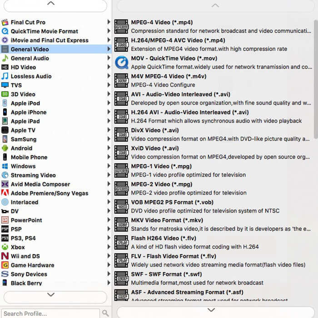Choose M4V MPEG-4 Video (*.m4v) format
Viewport: 318px width, 318px height.
click(x=213, y=80)
